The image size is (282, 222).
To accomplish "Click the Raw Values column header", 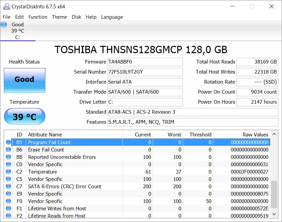I will tap(241, 135).
